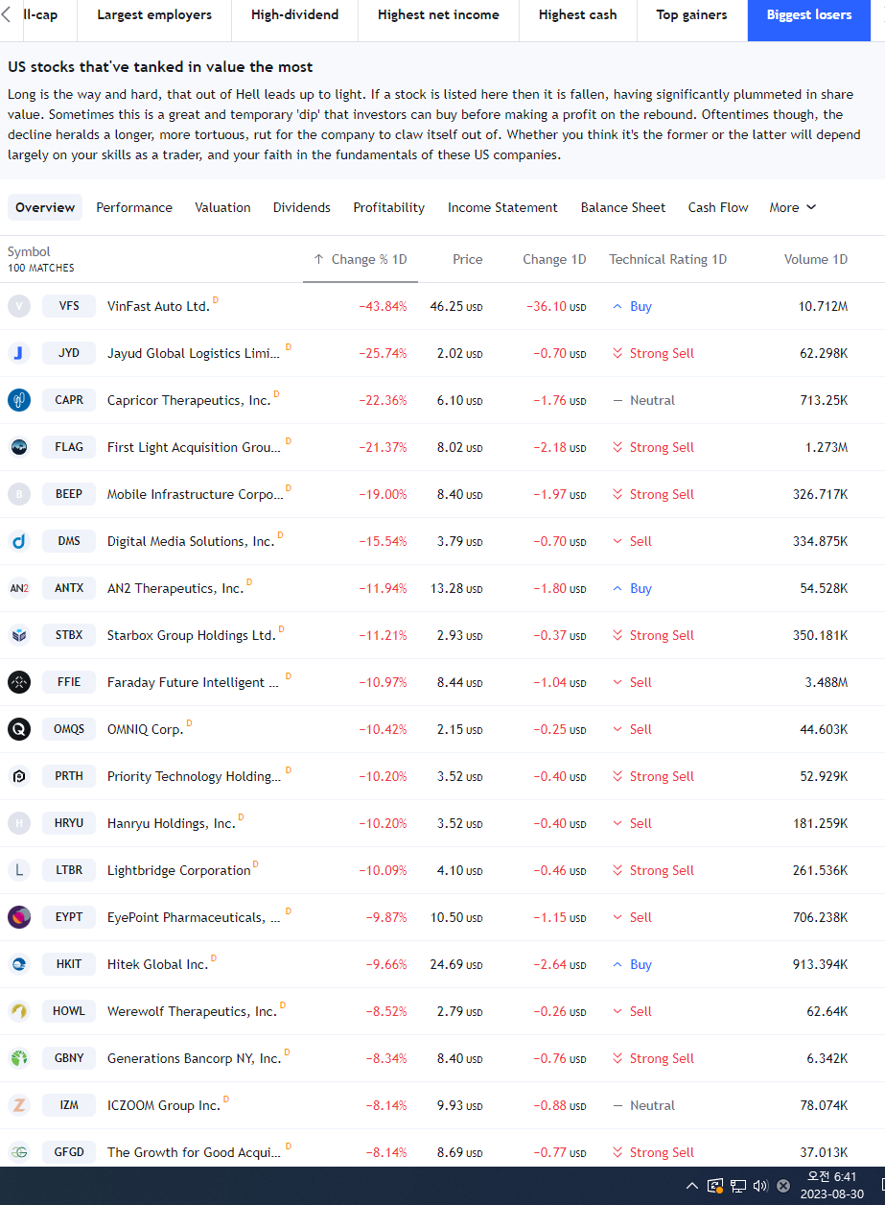
Task: Open OMNIQ Corp. company link
Action: tap(145, 729)
